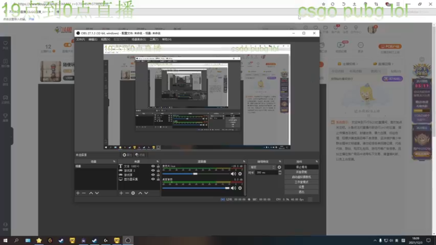This screenshot has height=245, width=436.
Task: Undock the 混音器 panel using its header icon
Action: coord(244,161)
